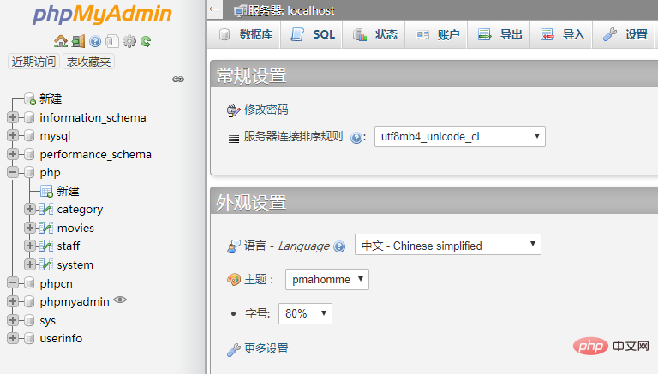
Task: Click the userinfo database cylinder icon
Action: (x=29, y=338)
